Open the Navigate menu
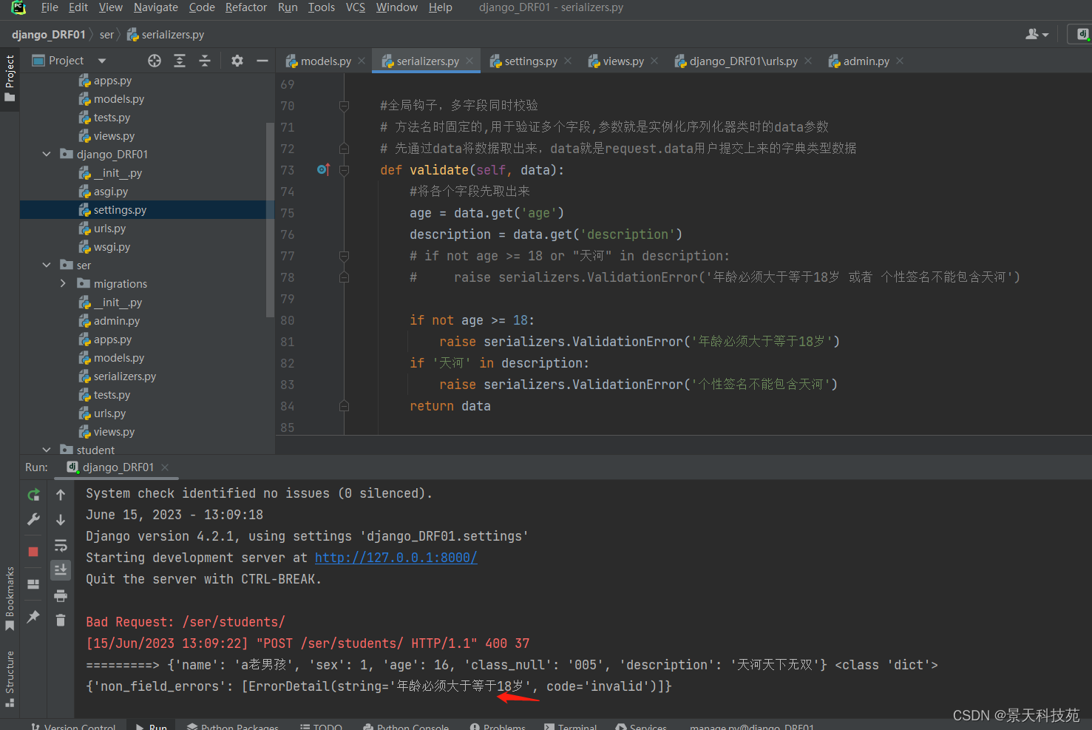The height and width of the screenshot is (730, 1092). click(x=156, y=7)
